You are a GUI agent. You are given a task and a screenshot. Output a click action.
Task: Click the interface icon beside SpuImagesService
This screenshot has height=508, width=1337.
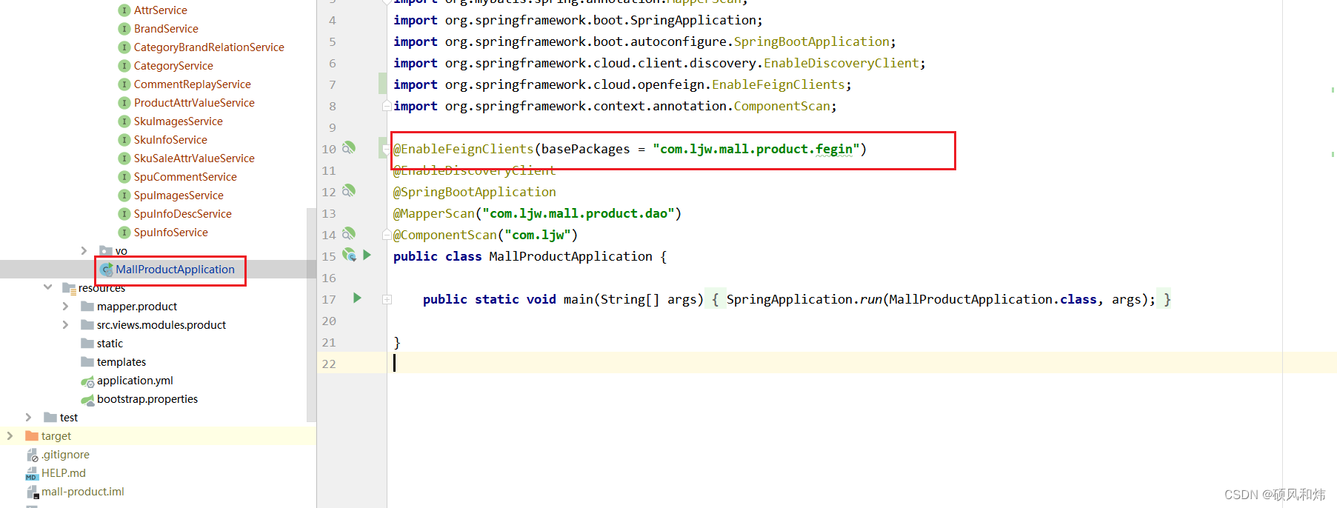pyautogui.click(x=124, y=195)
